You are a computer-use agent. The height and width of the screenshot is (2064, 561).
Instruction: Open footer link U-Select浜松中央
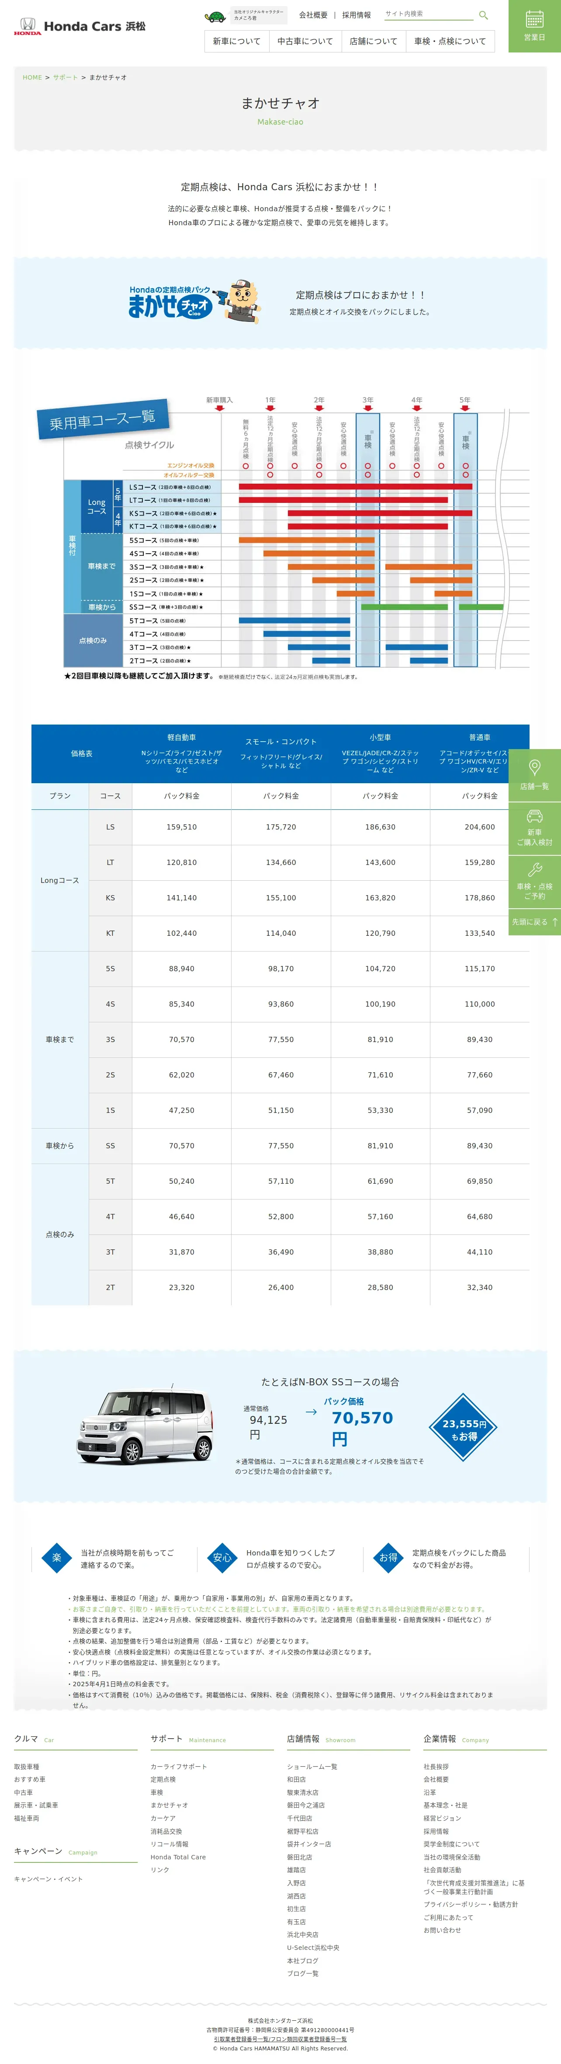(313, 1948)
